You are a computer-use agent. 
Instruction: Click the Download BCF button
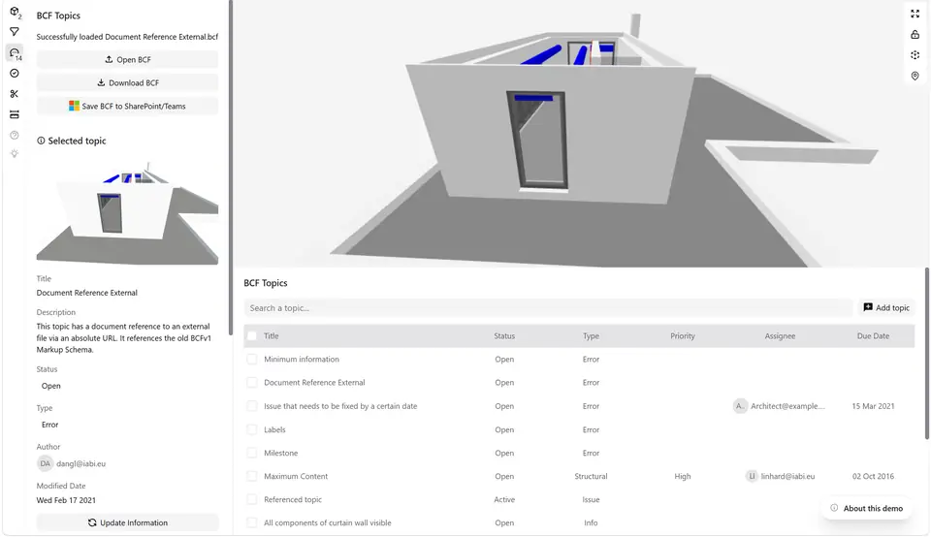click(128, 82)
